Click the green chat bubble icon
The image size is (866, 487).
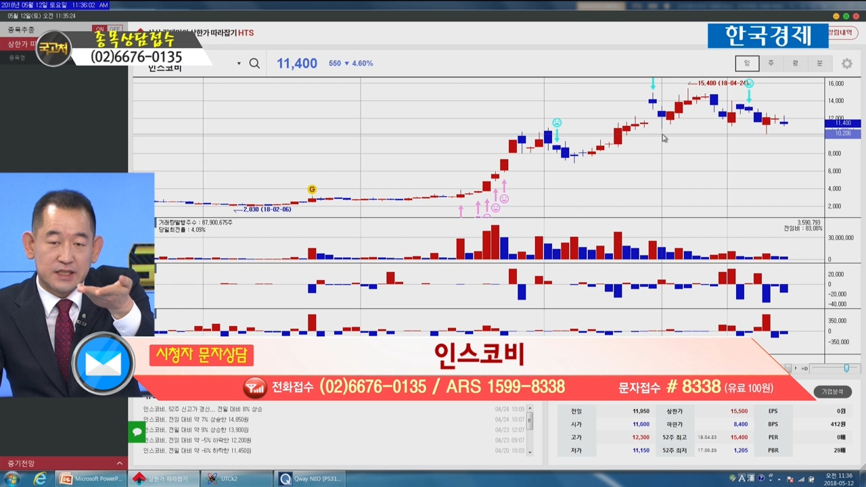(137, 432)
